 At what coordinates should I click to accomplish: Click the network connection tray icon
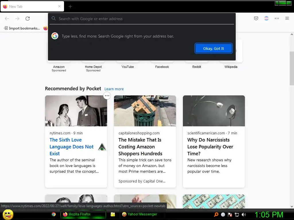click(237, 215)
